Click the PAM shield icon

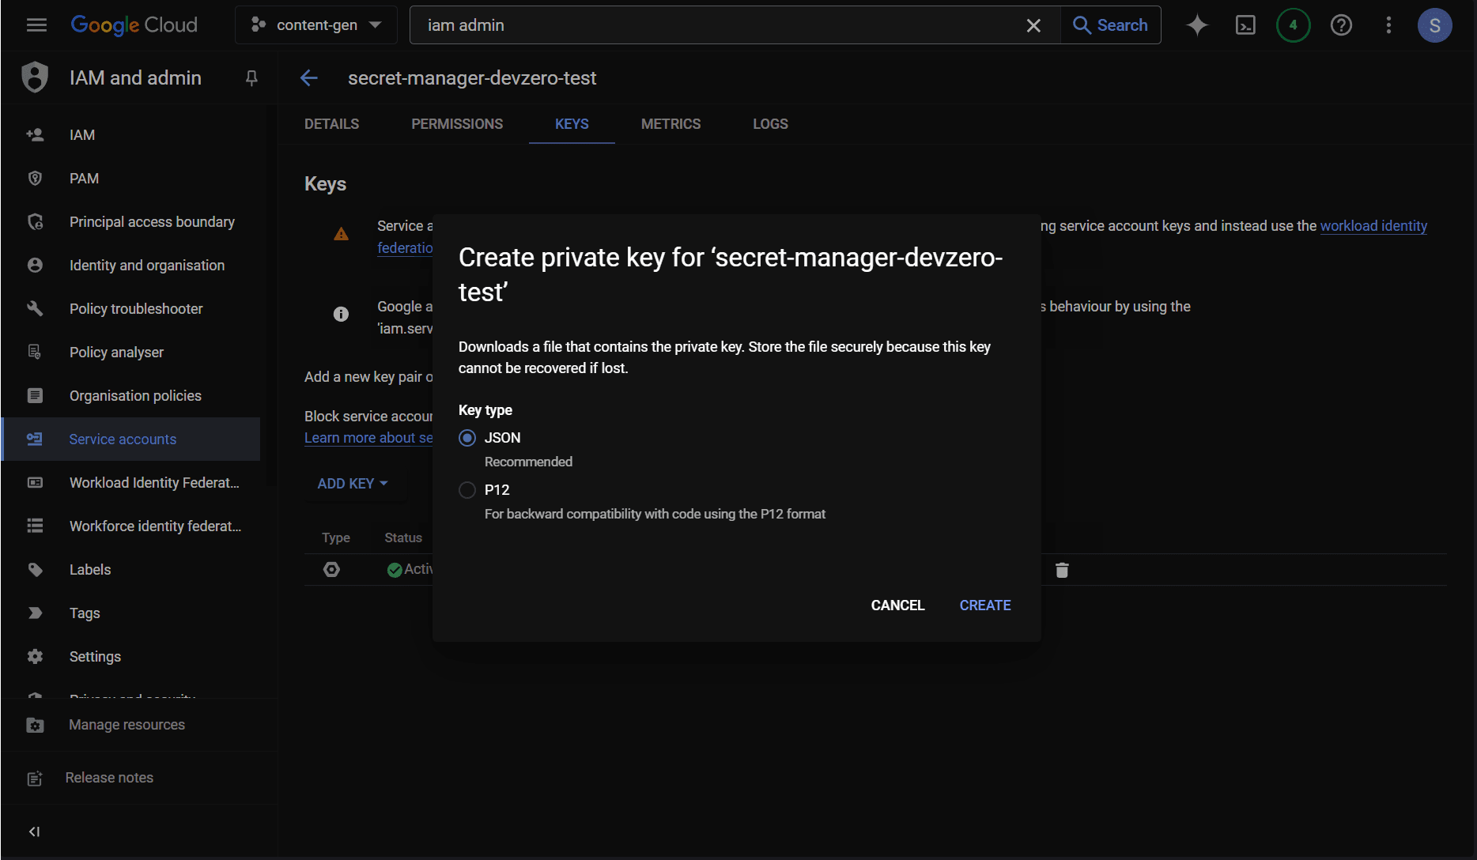point(35,179)
